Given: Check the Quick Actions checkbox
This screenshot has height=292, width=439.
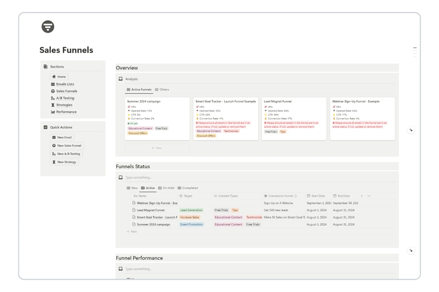Looking at the screenshot, I should (46, 127).
